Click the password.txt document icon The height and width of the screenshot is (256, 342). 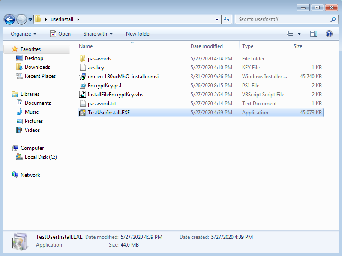[x=83, y=103]
